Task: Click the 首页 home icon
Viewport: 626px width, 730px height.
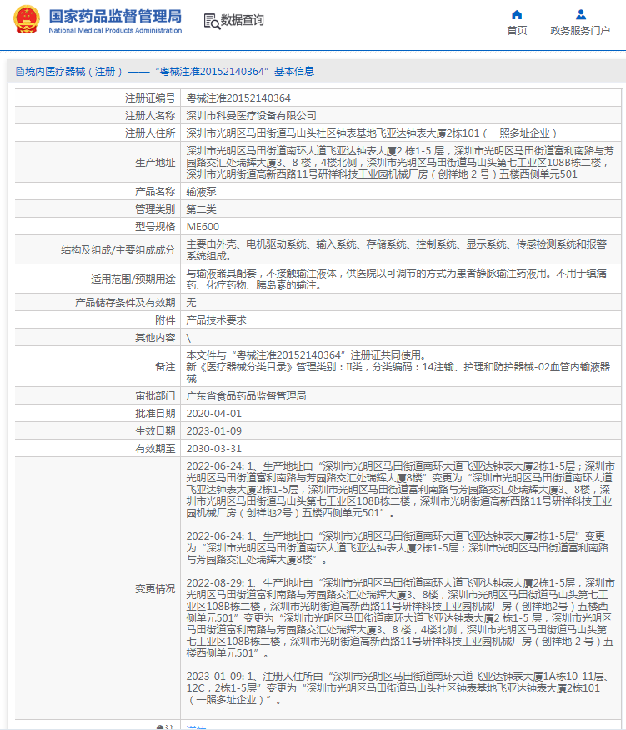Action: [x=517, y=14]
